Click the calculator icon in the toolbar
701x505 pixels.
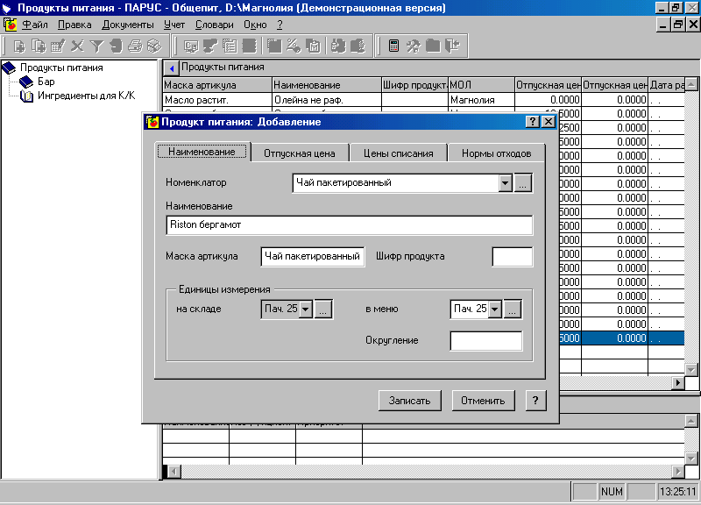[x=393, y=46]
